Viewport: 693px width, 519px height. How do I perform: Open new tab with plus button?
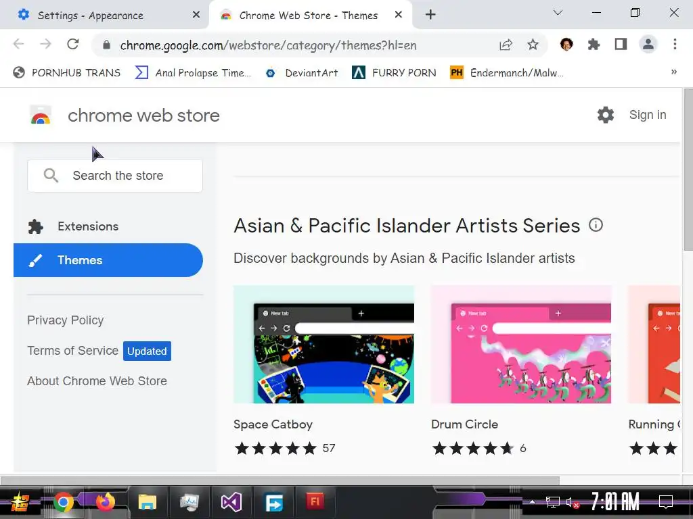pos(430,15)
